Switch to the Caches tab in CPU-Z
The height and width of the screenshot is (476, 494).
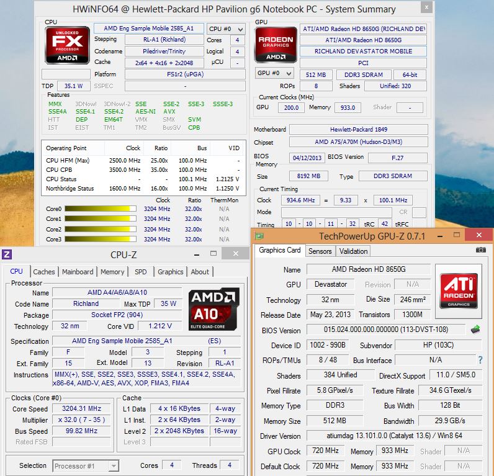[x=44, y=272]
